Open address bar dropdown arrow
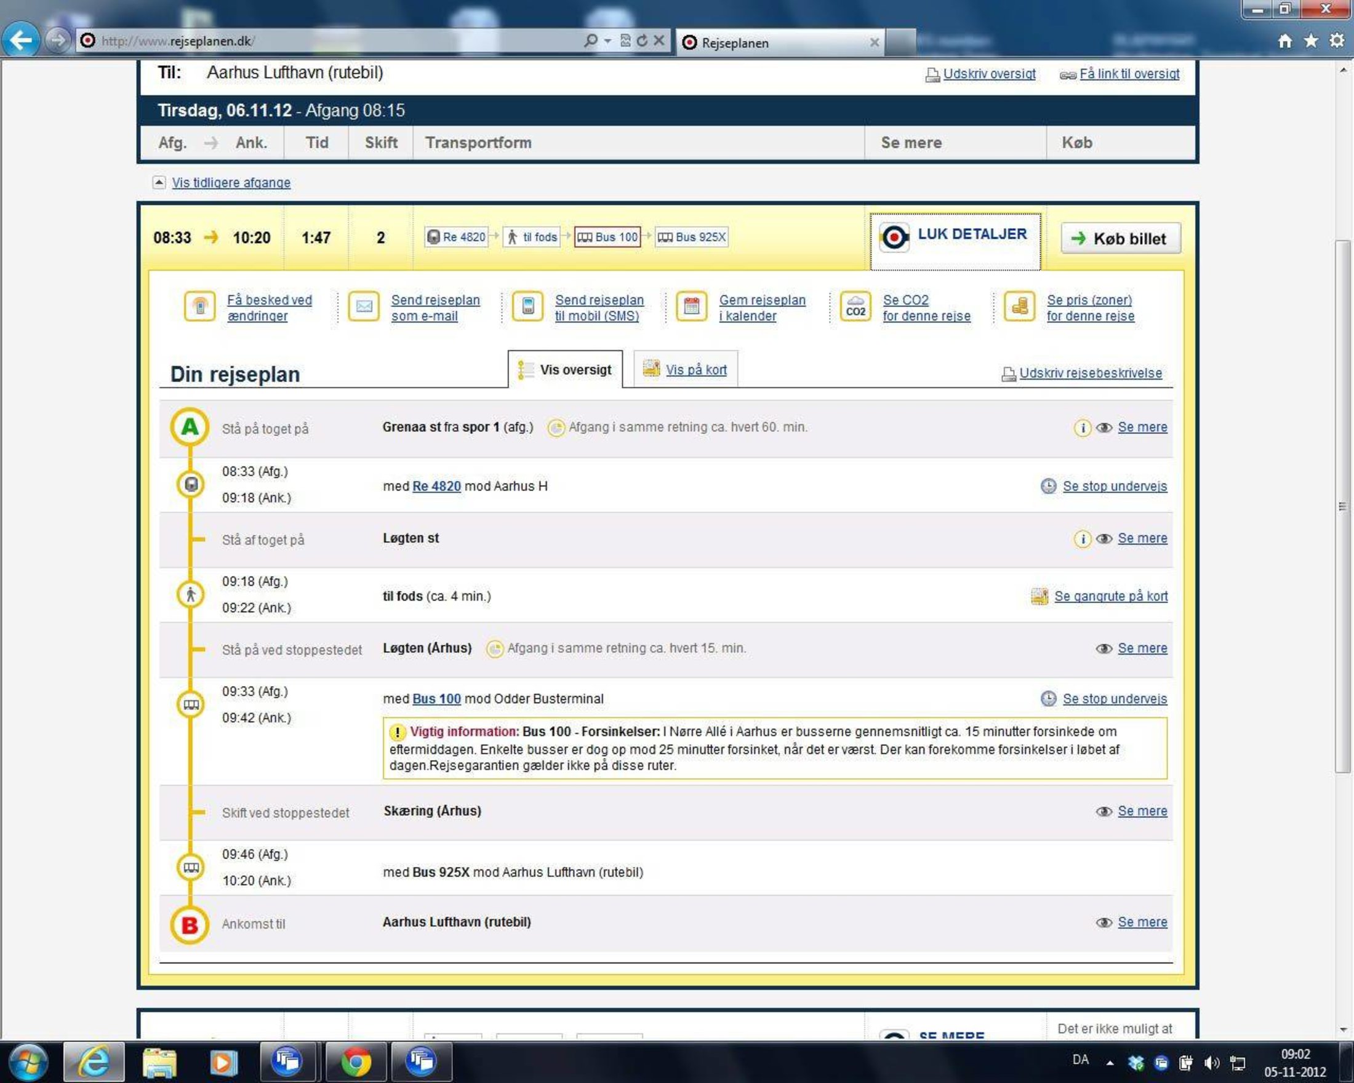This screenshot has width=1354, height=1083. coord(607,41)
